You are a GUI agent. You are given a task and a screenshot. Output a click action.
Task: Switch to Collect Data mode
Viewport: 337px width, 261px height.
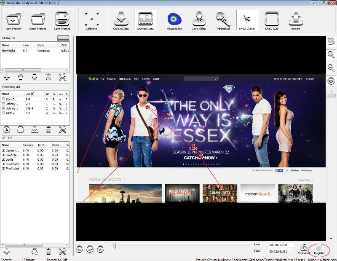(x=121, y=21)
